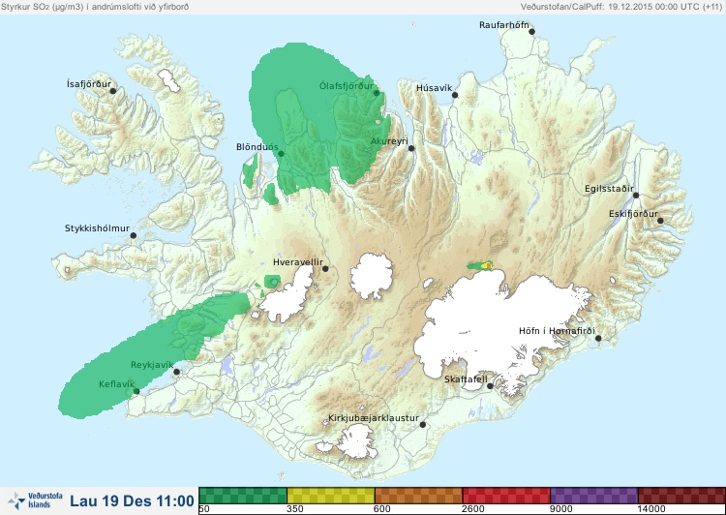
Task: Click the Höfn í Hornafirði marker dot
Action: pos(598,339)
